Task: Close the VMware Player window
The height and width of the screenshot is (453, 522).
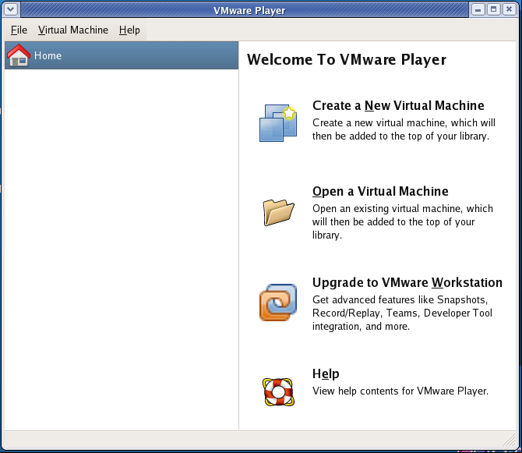Action: (509, 9)
